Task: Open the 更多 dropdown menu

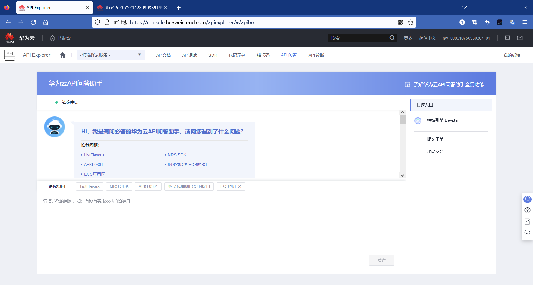Action: (x=408, y=38)
